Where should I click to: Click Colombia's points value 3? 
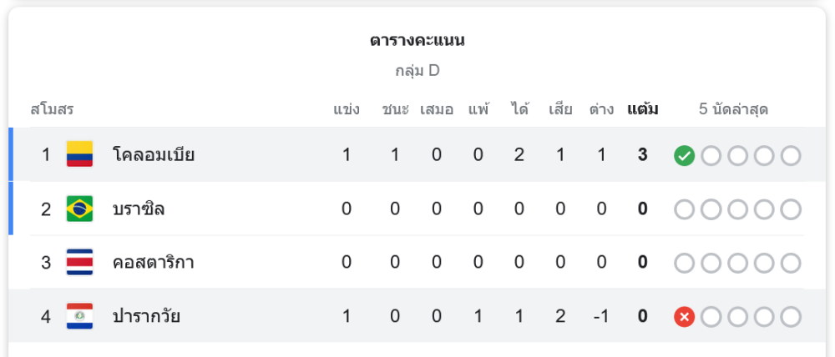643,155
